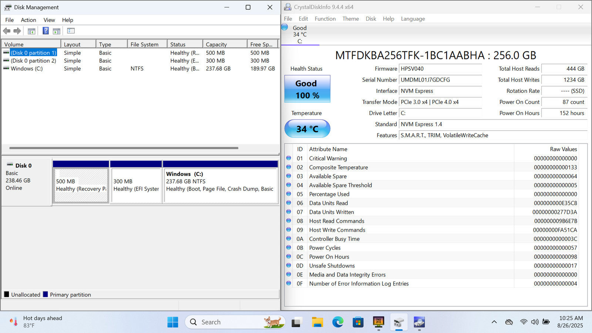This screenshot has width=592, height=333.
Task: Click the status orb for Power Cycles row
Action: (289, 248)
